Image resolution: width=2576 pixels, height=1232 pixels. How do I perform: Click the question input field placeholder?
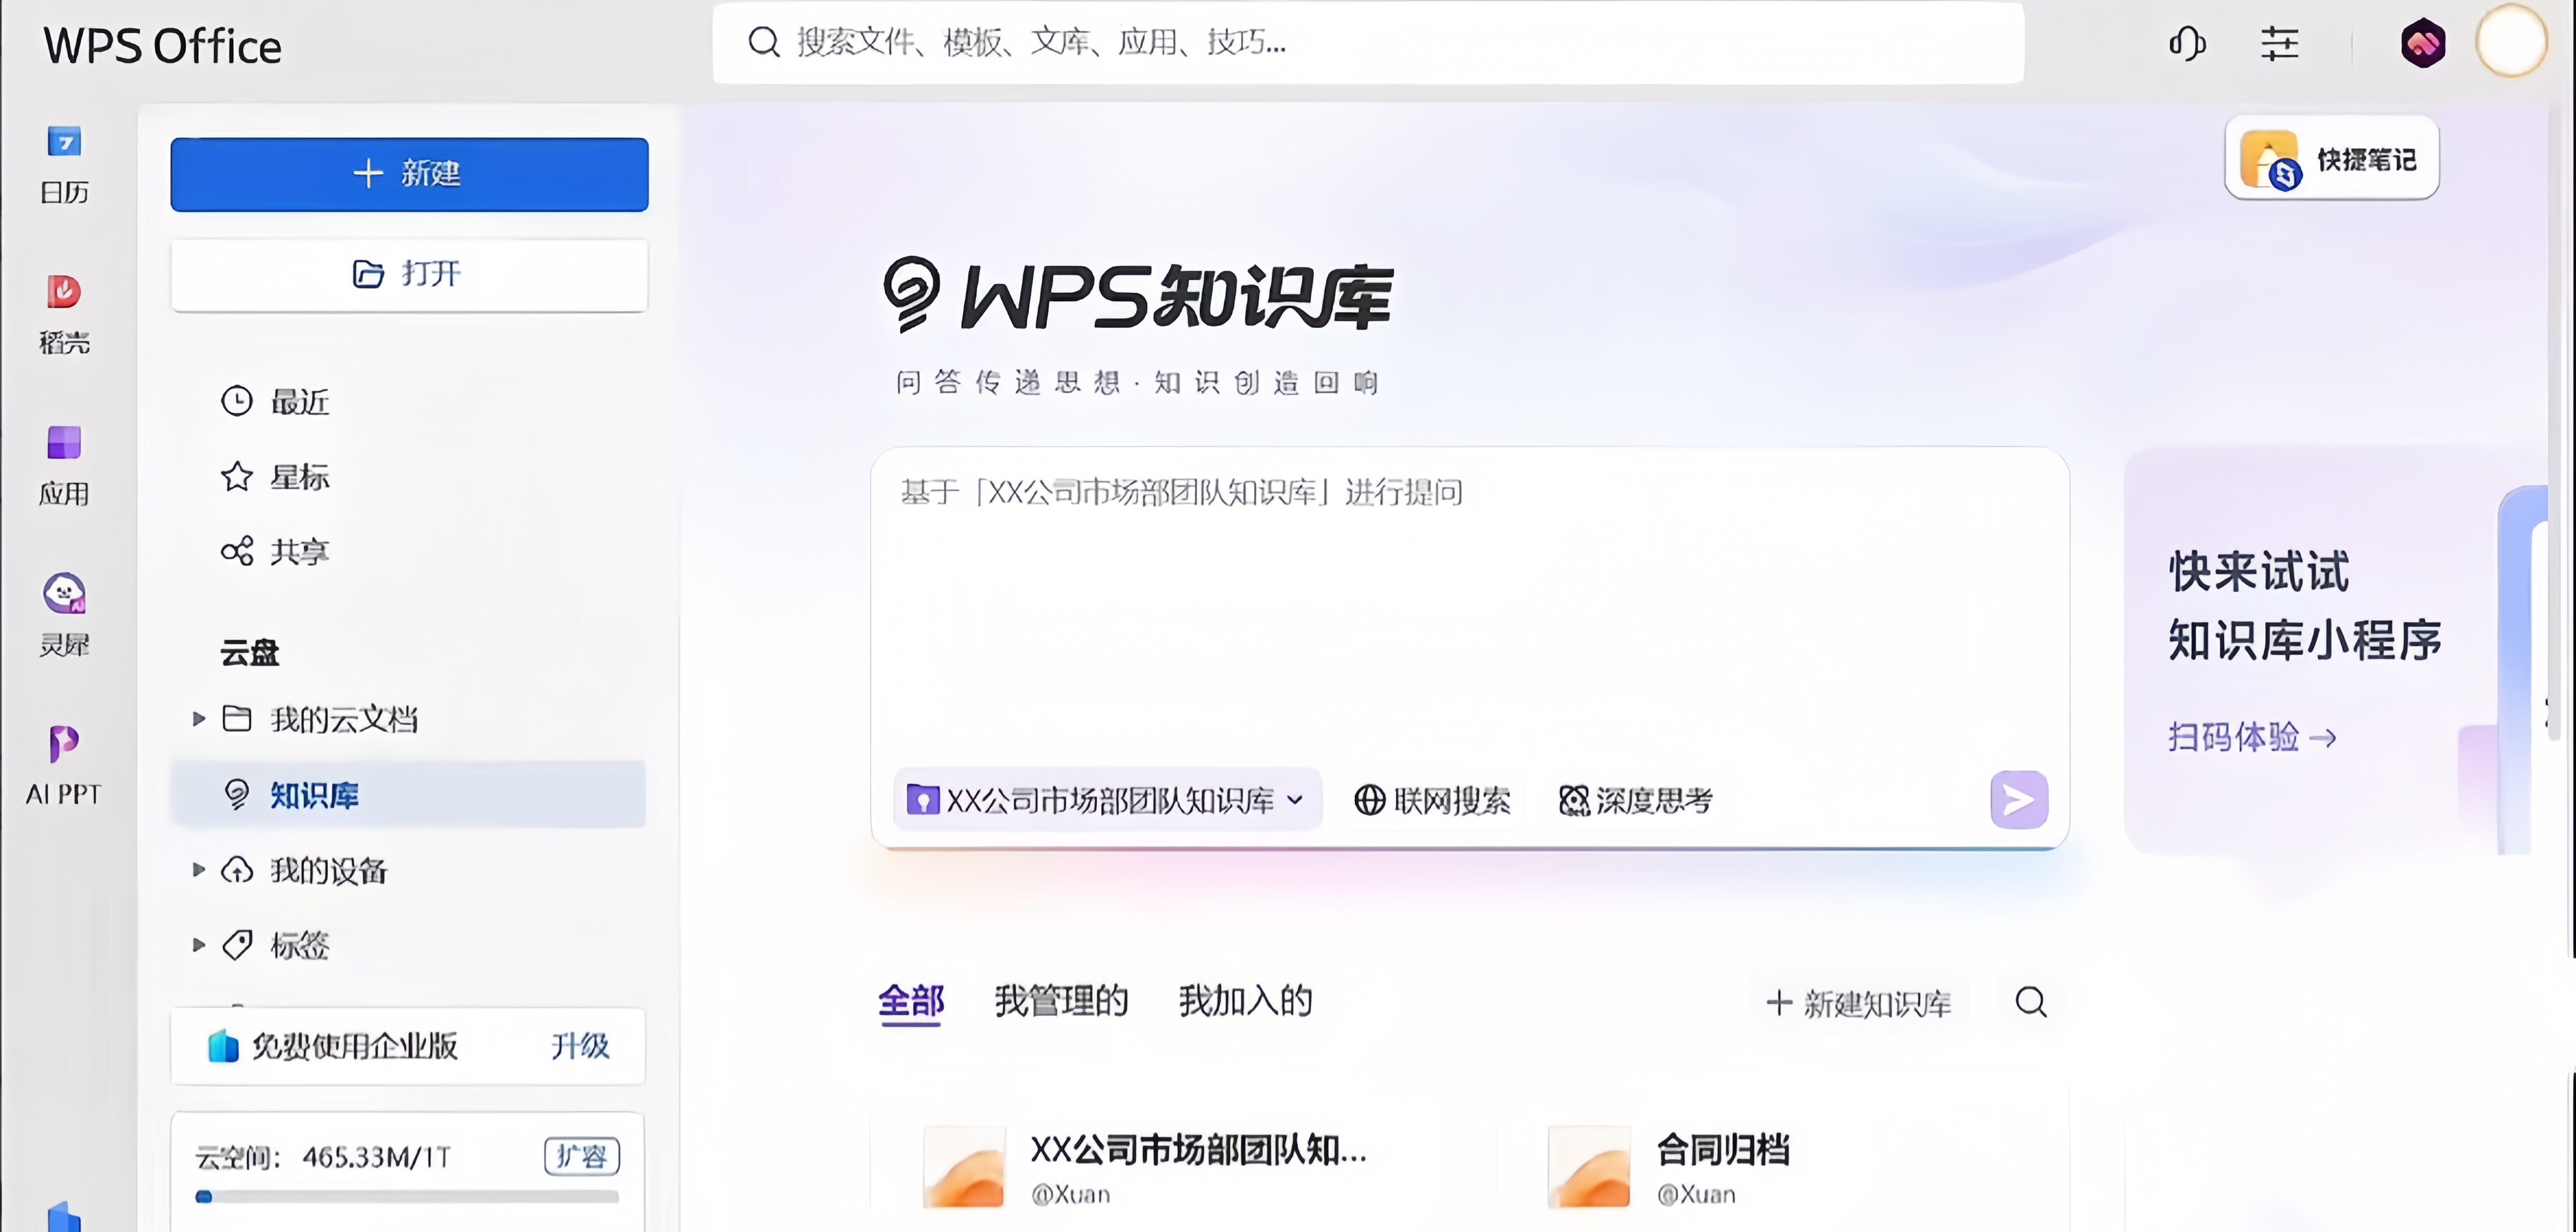(x=1180, y=493)
